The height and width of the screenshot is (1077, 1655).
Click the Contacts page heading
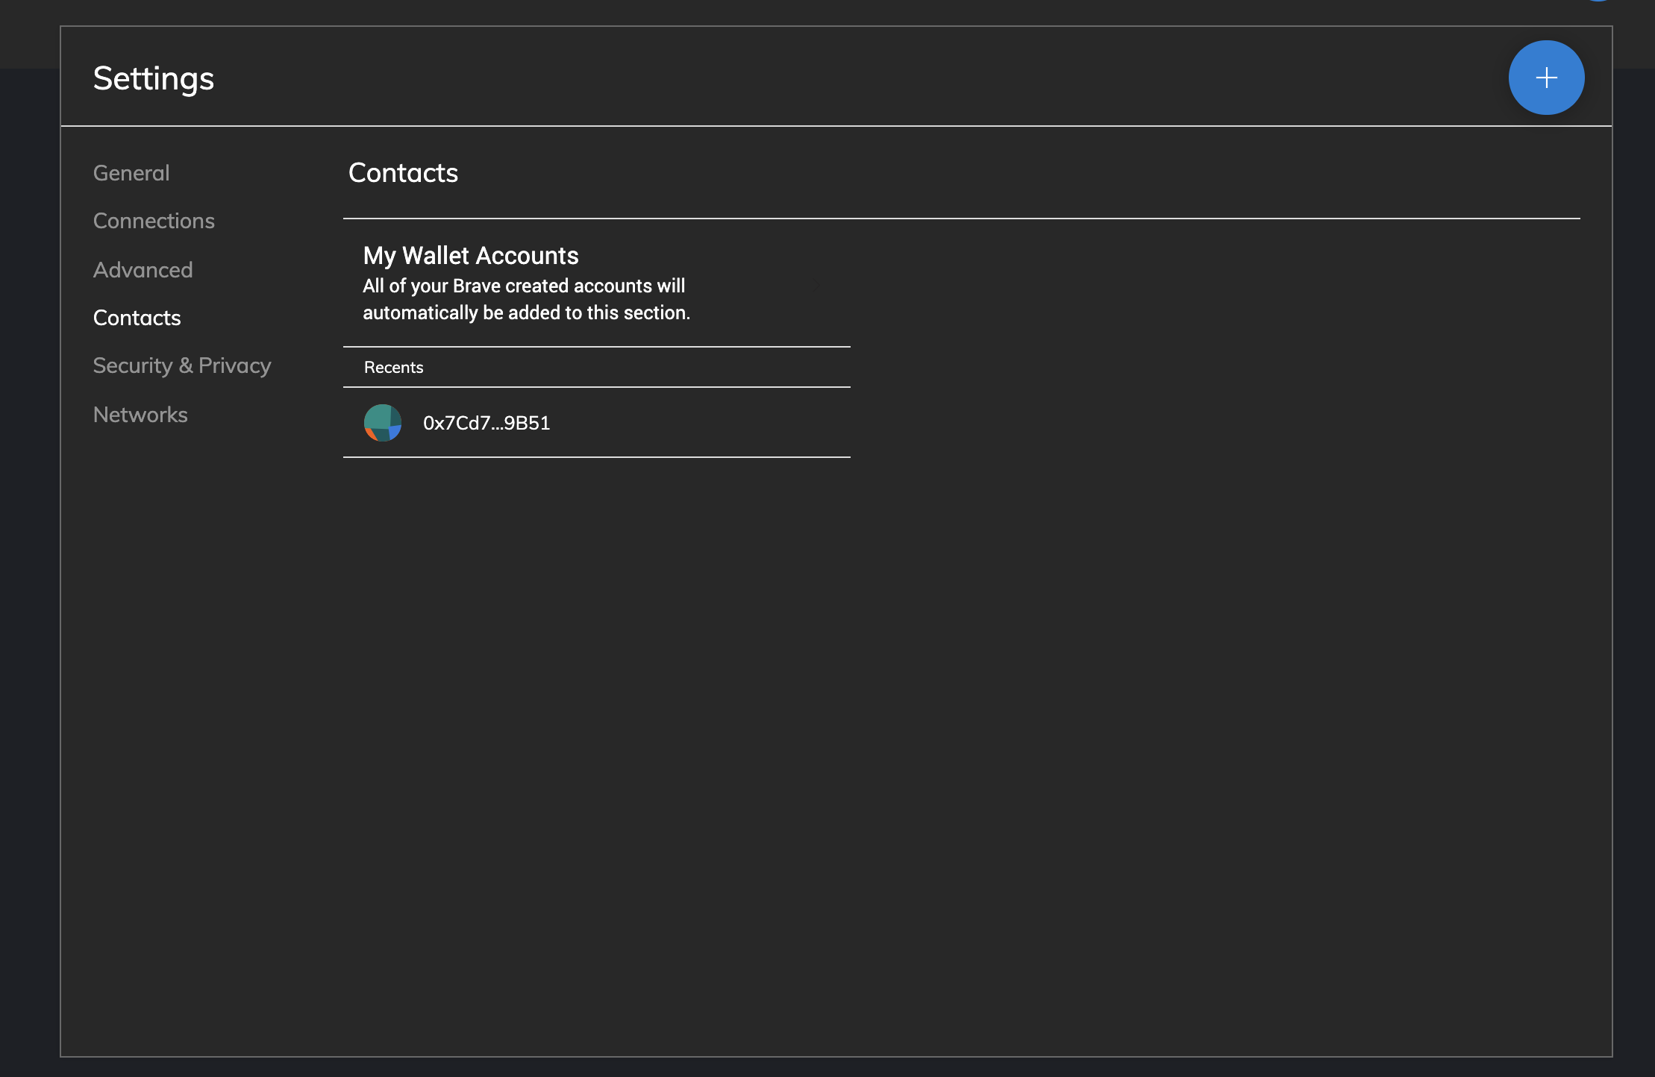[403, 173]
